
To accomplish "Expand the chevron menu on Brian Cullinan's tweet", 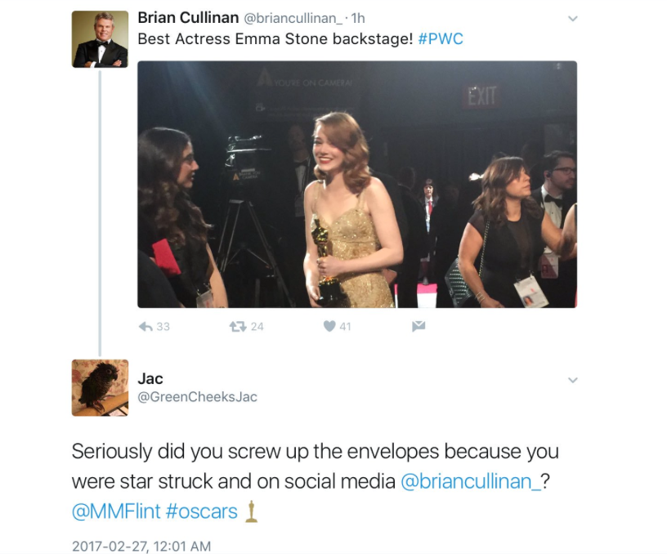I will [572, 19].
